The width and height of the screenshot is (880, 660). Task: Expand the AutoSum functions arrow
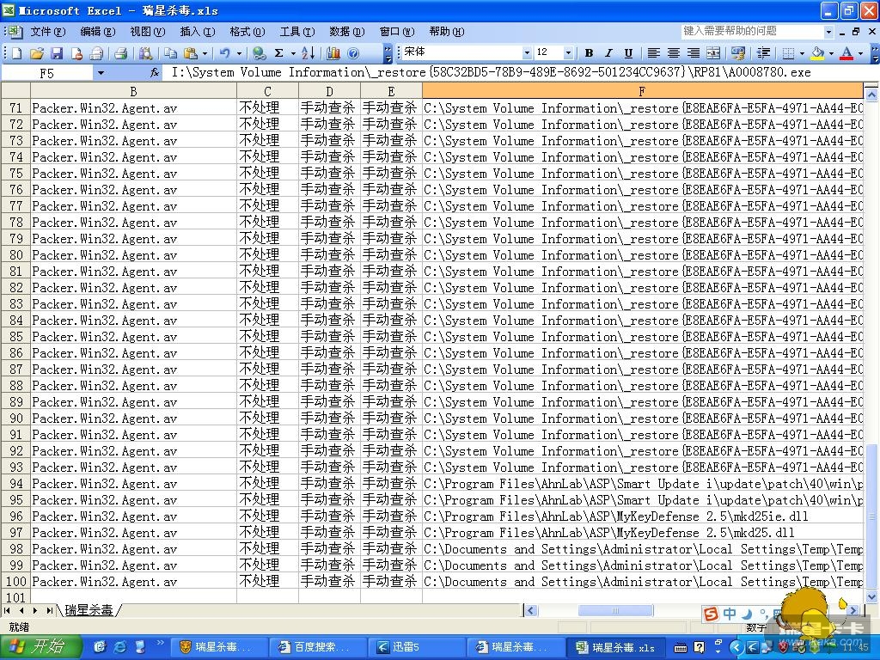tap(293, 53)
